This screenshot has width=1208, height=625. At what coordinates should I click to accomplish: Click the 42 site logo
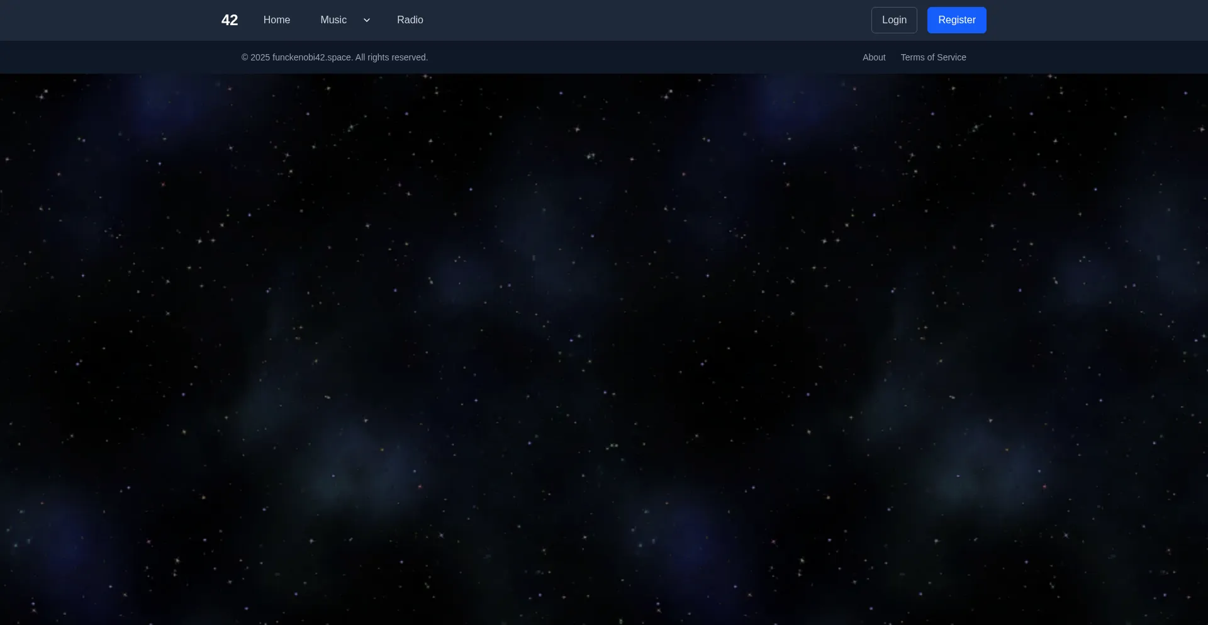click(x=230, y=20)
